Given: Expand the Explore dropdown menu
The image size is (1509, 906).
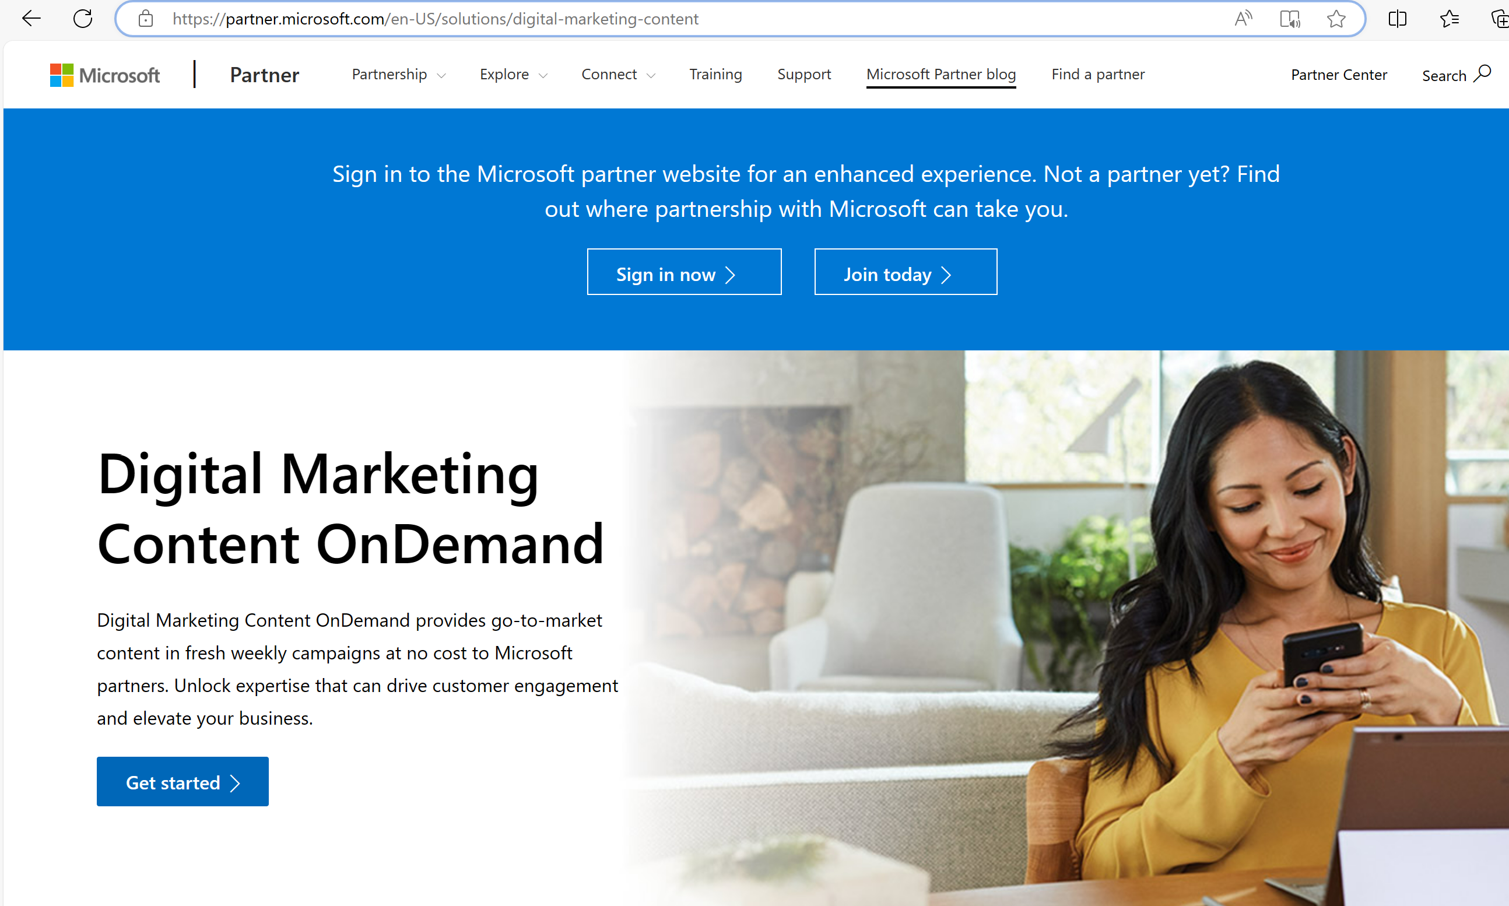Looking at the screenshot, I should pos(512,74).
